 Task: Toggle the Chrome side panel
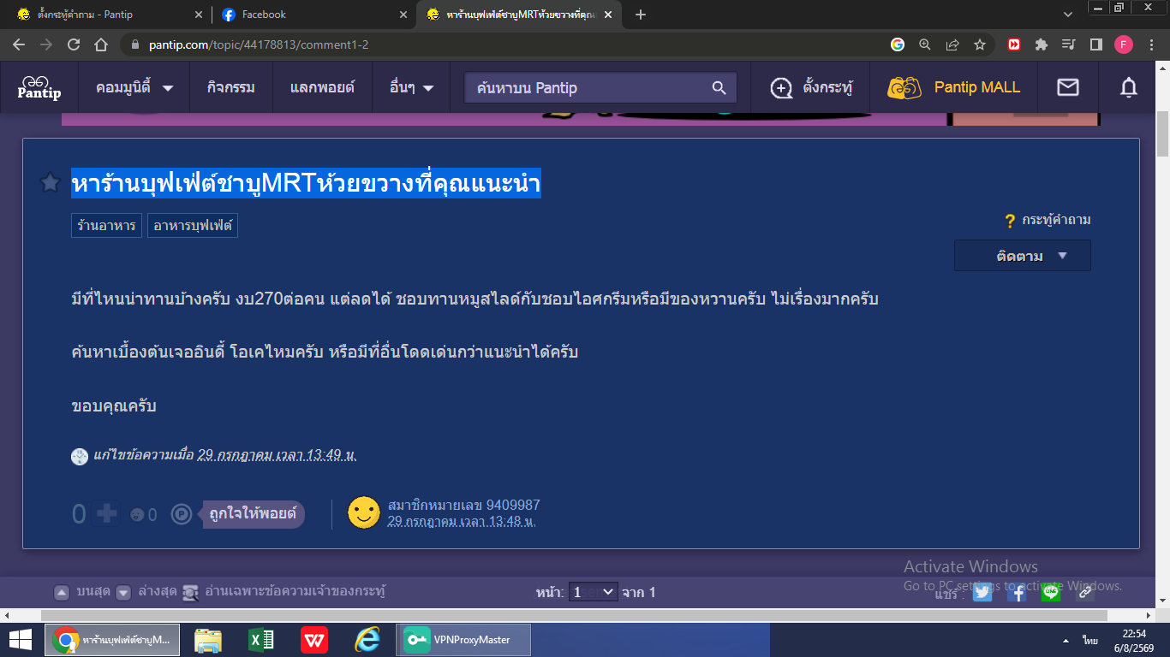click(x=1095, y=44)
